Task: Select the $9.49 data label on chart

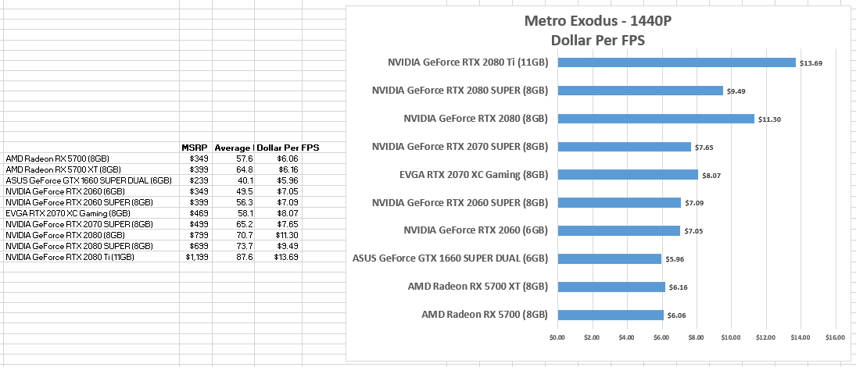Action: coord(736,91)
